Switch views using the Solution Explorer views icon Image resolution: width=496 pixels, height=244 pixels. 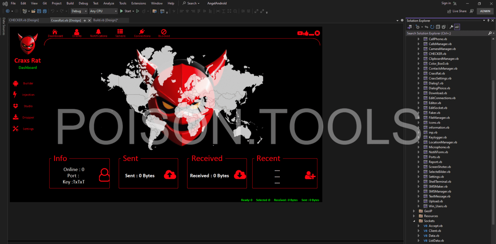click(x=410, y=27)
